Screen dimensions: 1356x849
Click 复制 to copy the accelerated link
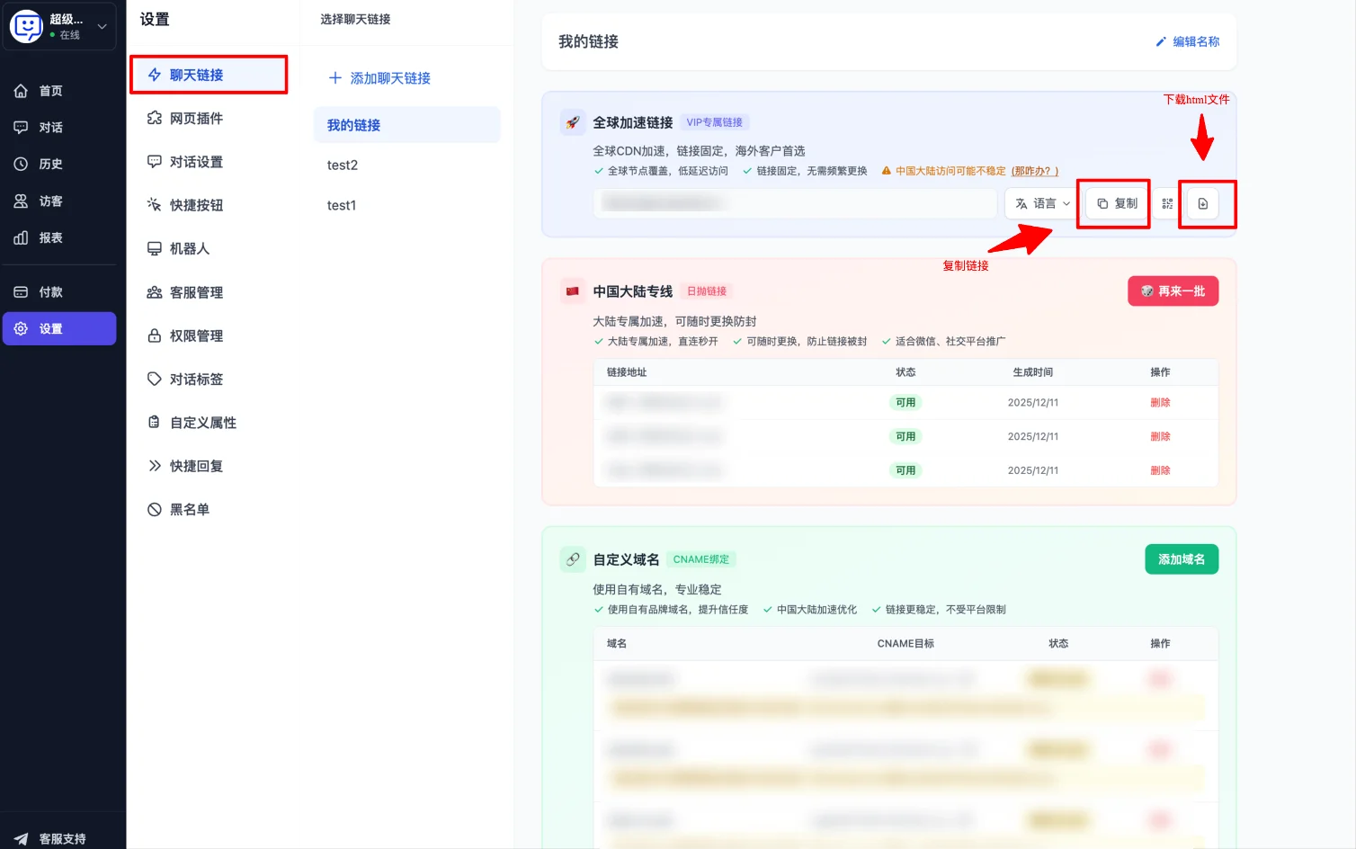pyautogui.click(x=1113, y=203)
